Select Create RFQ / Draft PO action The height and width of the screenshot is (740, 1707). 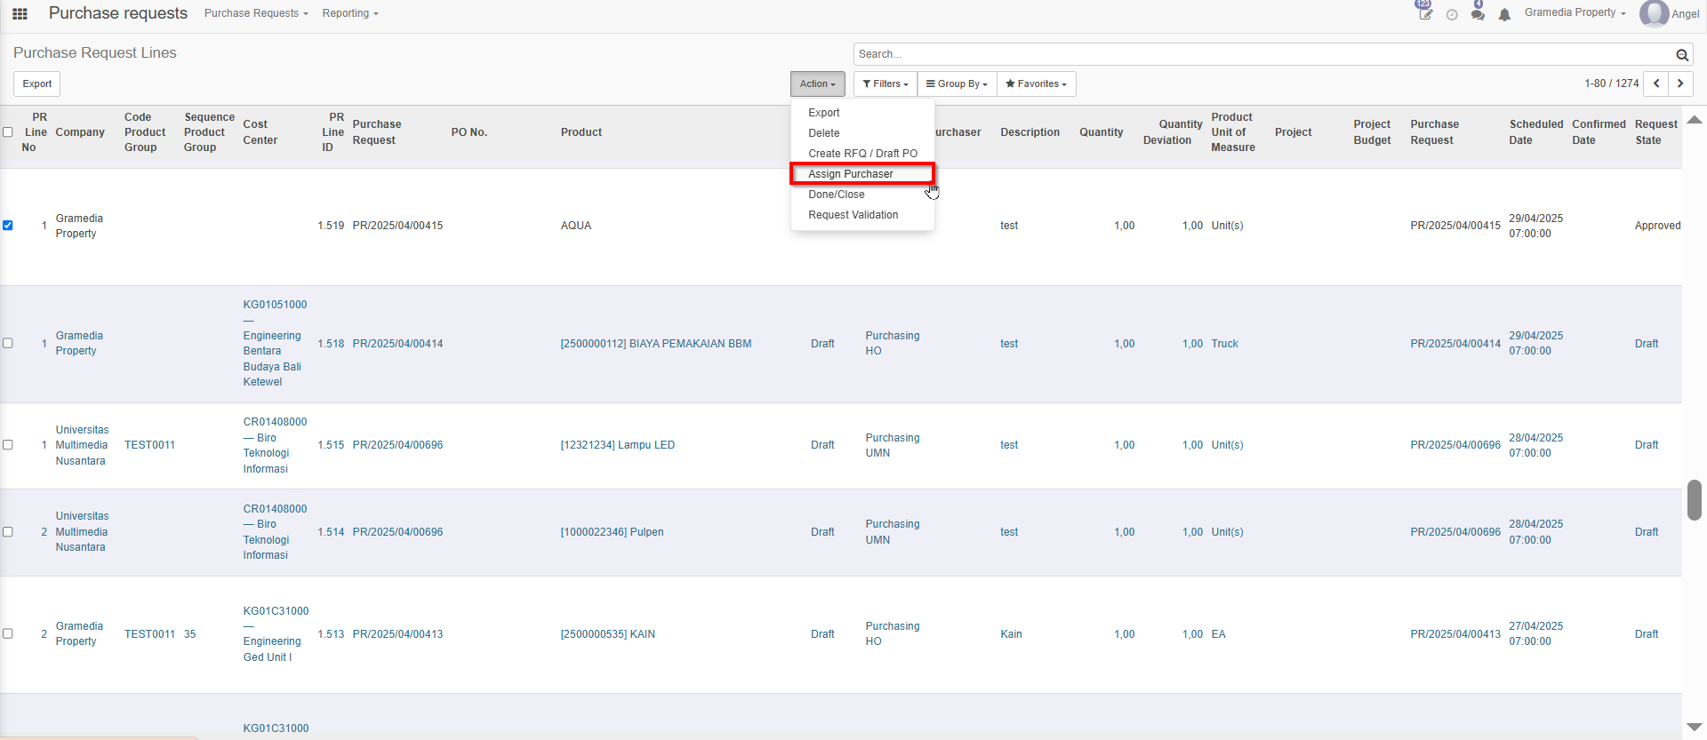point(862,154)
